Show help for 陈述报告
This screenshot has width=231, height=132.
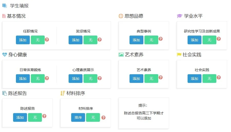tap(44, 116)
